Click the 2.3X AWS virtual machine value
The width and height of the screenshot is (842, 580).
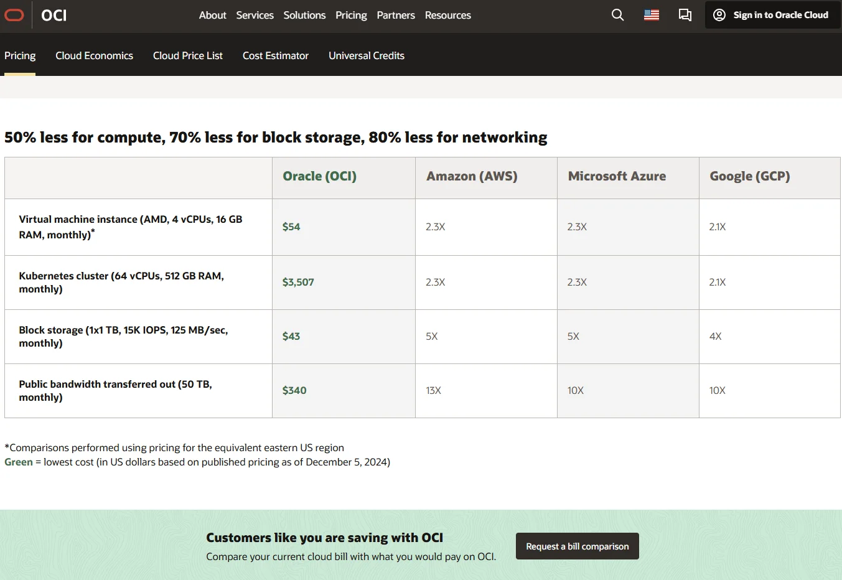pyautogui.click(x=436, y=227)
